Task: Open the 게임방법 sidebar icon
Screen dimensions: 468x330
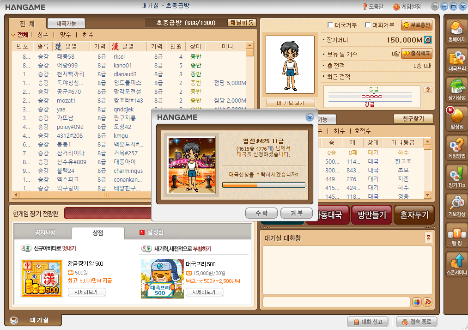Action: point(456,148)
